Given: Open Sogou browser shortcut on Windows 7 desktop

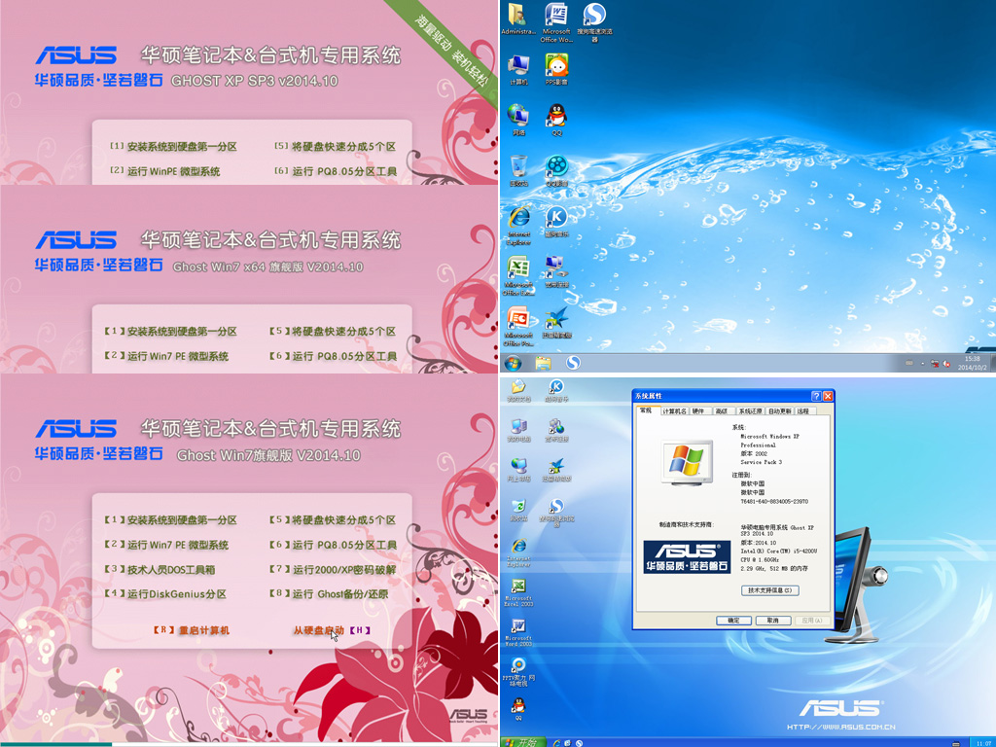Looking at the screenshot, I should [594, 23].
